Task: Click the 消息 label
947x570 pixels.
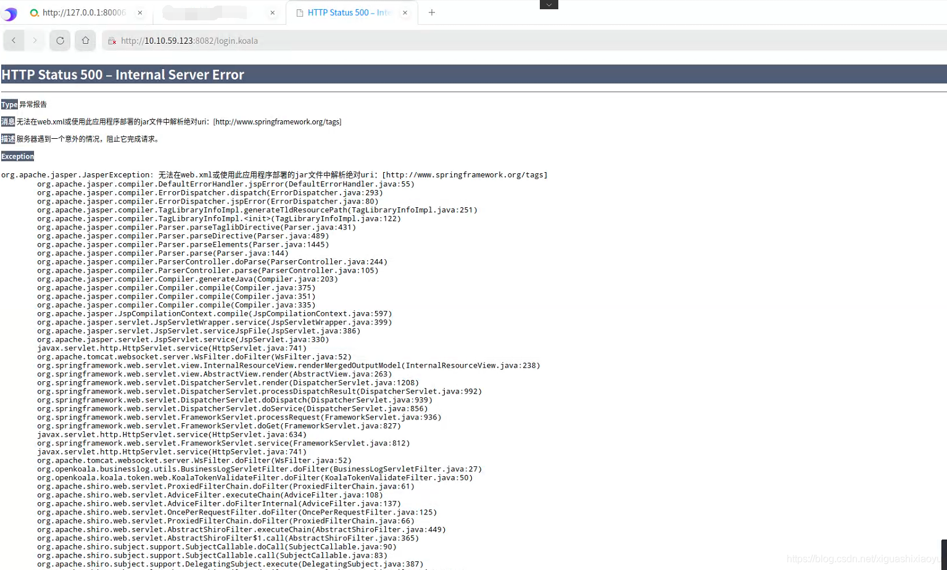Action: 8,122
